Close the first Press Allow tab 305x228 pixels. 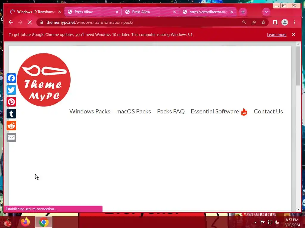[x=117, y=12]
